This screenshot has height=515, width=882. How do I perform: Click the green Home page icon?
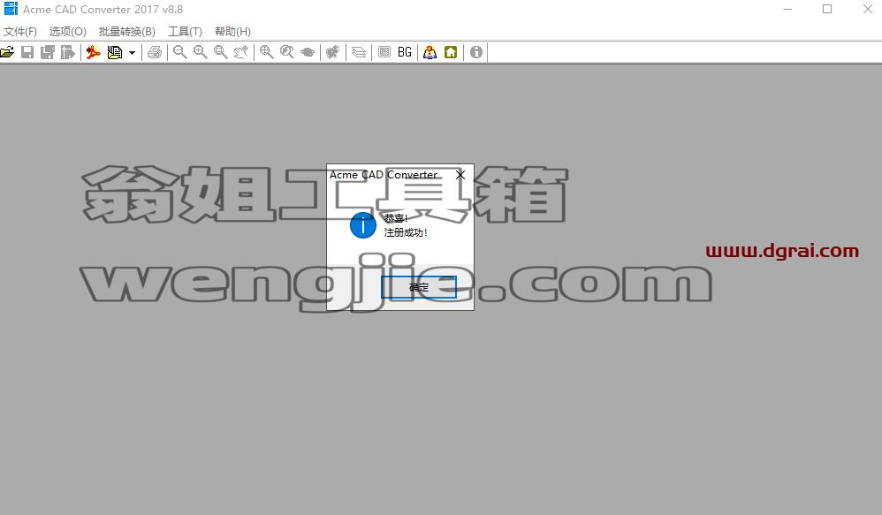coord(451,52)
